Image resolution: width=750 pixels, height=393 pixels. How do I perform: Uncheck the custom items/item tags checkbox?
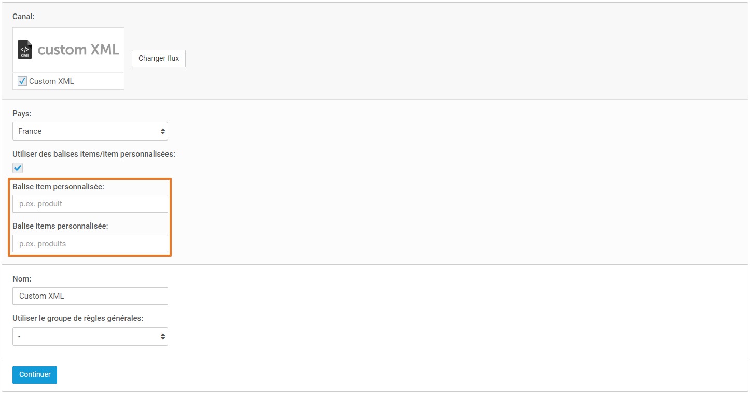tap(18, 167)
